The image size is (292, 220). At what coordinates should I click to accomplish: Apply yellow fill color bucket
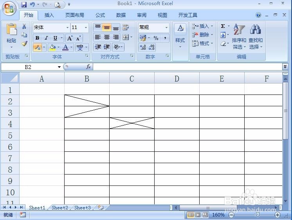pyautogui.click(x=52, y=47)
